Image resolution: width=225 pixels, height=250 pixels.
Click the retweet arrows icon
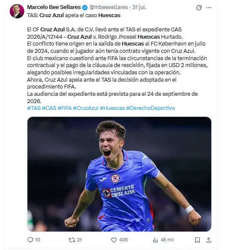pos(72,240)
